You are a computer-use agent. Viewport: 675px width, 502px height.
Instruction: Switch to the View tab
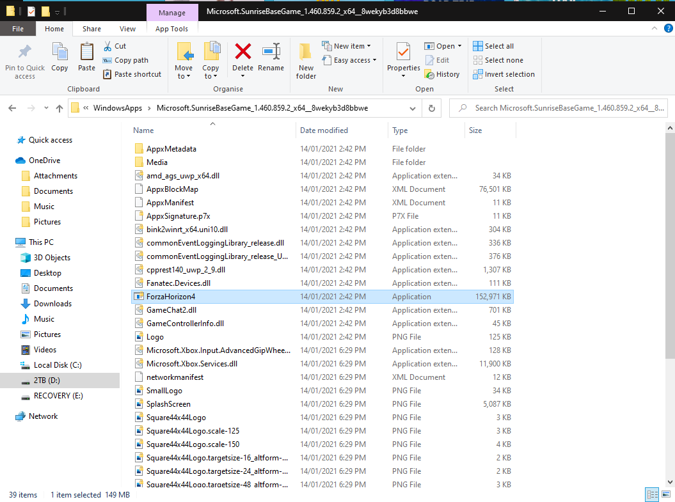[127, 29]
